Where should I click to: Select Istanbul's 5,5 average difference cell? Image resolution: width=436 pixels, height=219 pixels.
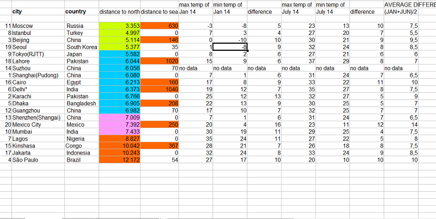coord(401,33)
